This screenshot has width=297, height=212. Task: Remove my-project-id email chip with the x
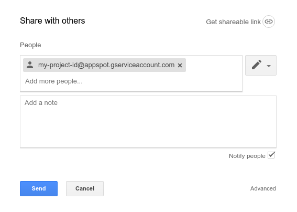pos(180,65)
